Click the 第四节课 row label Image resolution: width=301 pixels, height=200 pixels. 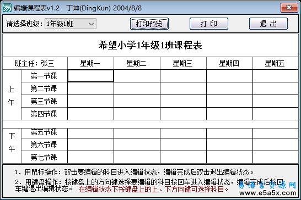tap(44, 114)
